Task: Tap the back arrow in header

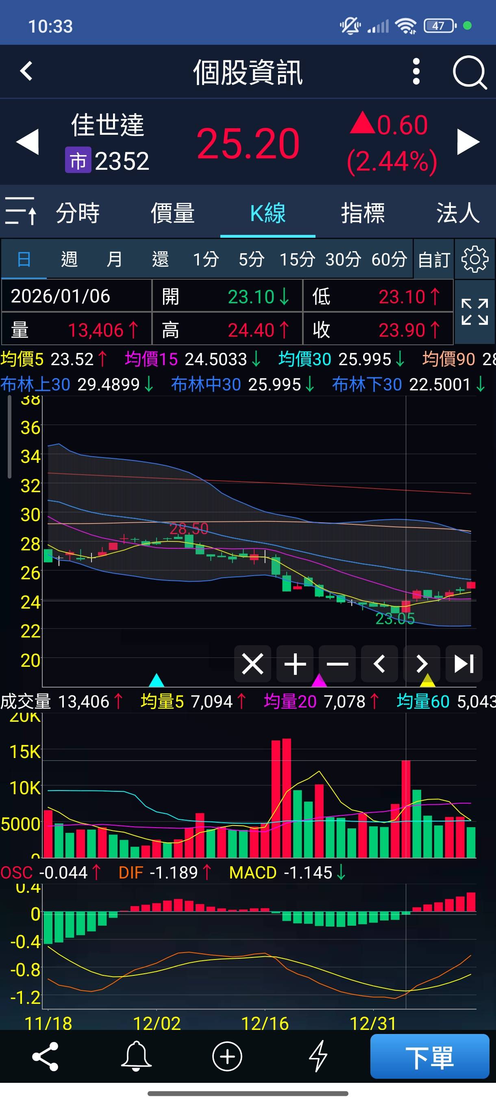Action: click(x=26, y=71)
